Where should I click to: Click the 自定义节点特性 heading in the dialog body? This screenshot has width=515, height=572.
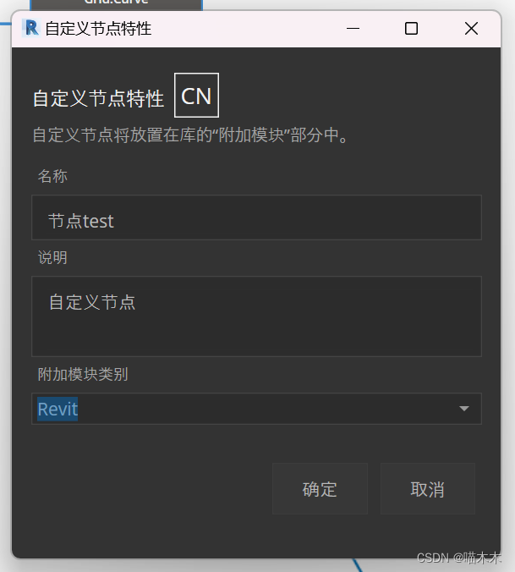[x=98, y=99]
